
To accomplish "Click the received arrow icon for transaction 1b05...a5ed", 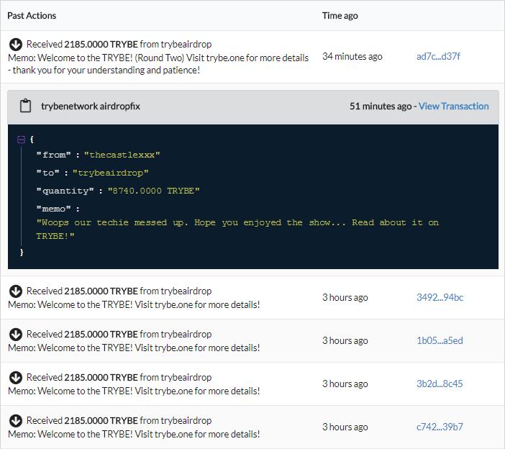I will coord(15,335).
